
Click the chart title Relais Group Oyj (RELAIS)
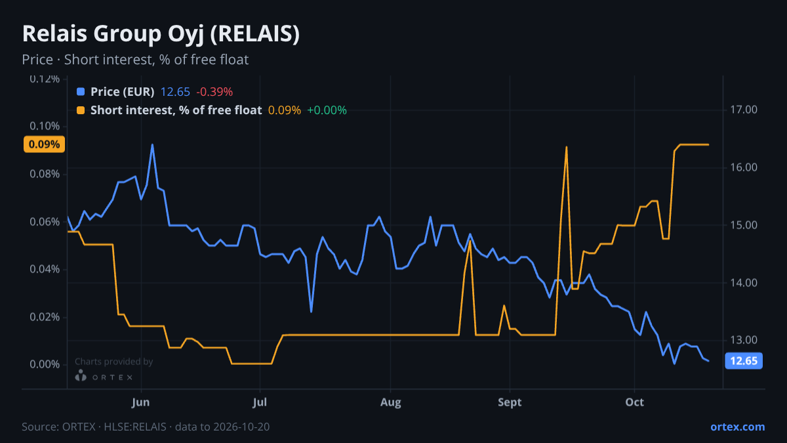tap(161, 34)
